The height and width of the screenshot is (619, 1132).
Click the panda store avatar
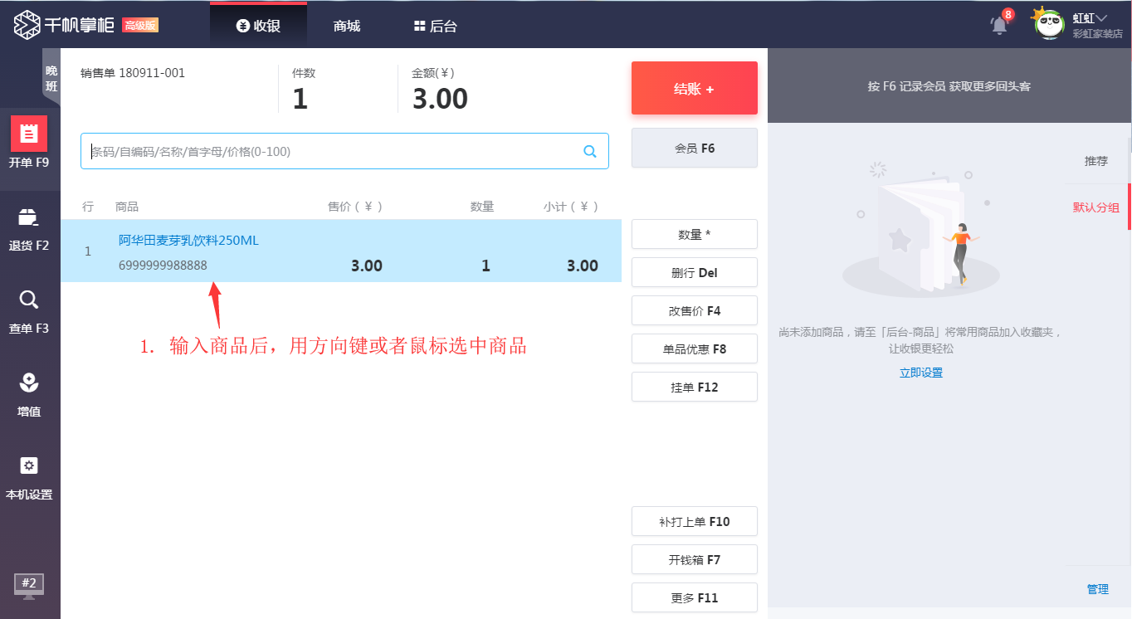pyautogui.click(x=1048, y=23)
